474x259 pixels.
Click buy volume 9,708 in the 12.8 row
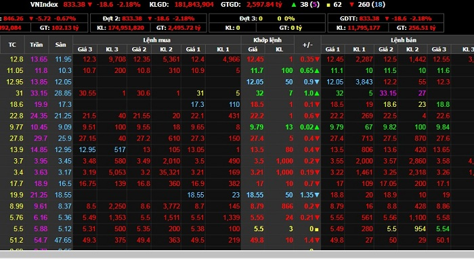click(117, 59)
